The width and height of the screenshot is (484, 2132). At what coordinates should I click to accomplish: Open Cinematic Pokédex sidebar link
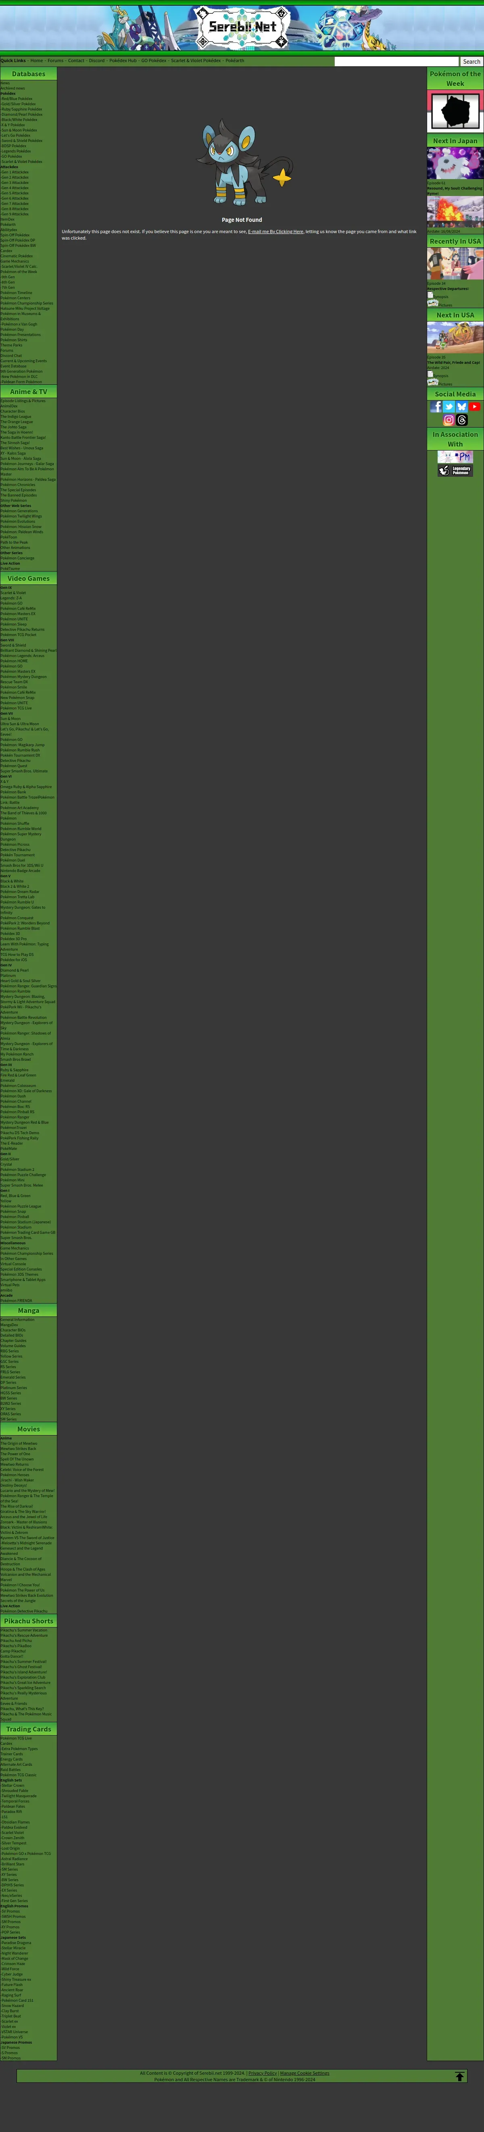(17, 256)
